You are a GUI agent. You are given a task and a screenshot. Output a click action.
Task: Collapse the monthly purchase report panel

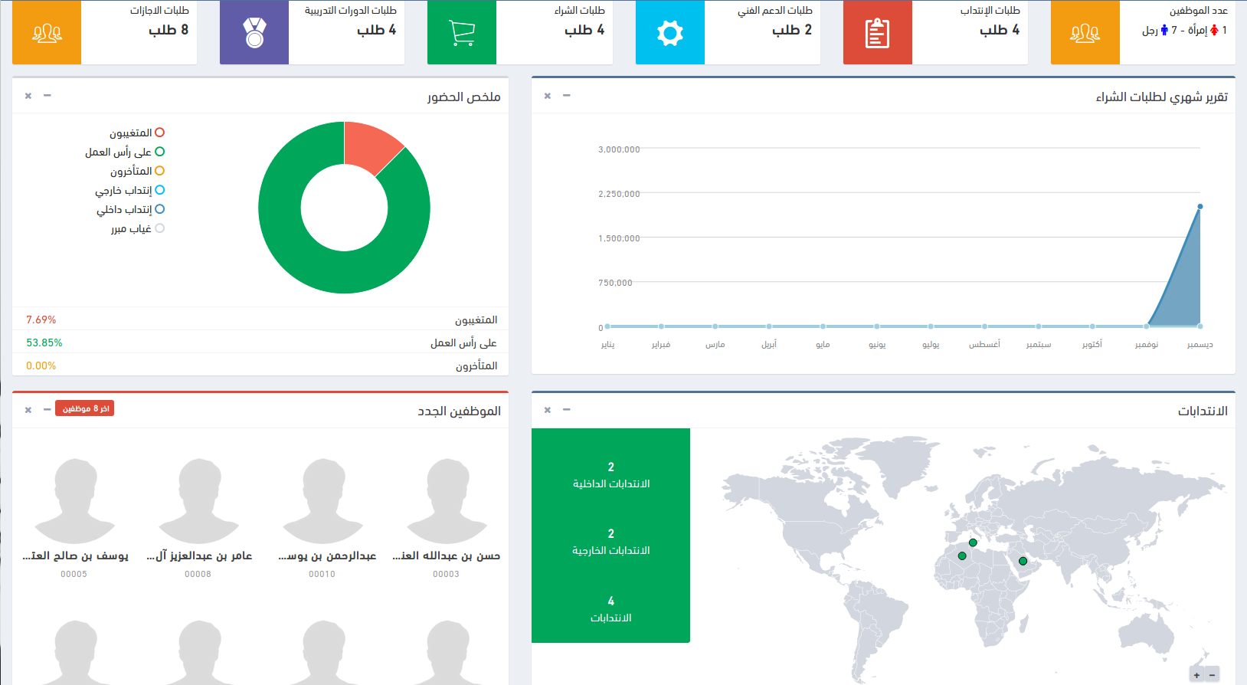567,96
